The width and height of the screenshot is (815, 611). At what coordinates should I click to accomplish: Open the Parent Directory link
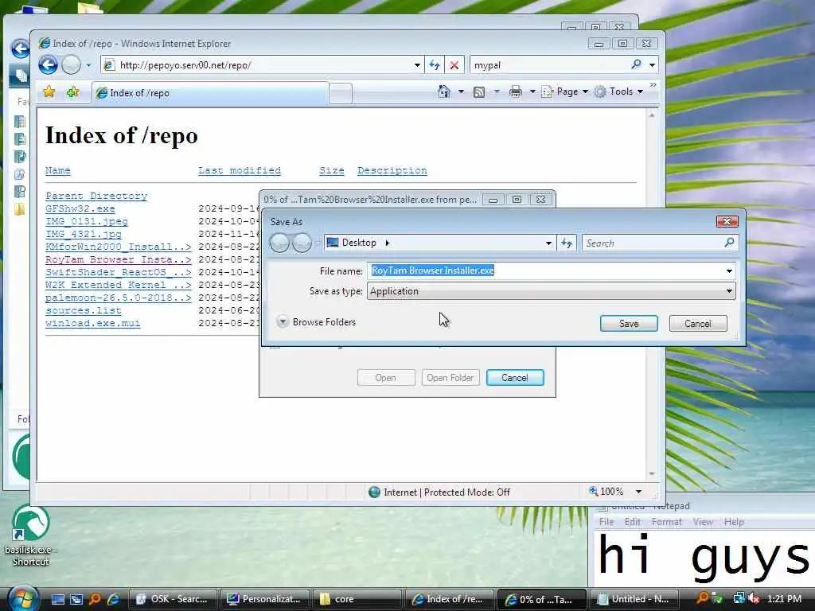pos(96,196)
